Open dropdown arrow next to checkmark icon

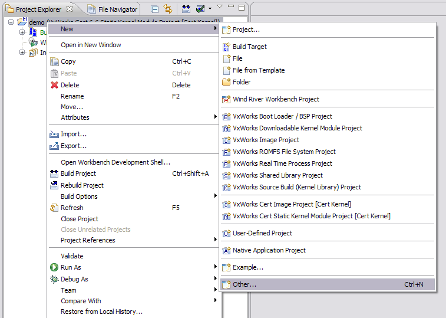[x=210, y=9]
